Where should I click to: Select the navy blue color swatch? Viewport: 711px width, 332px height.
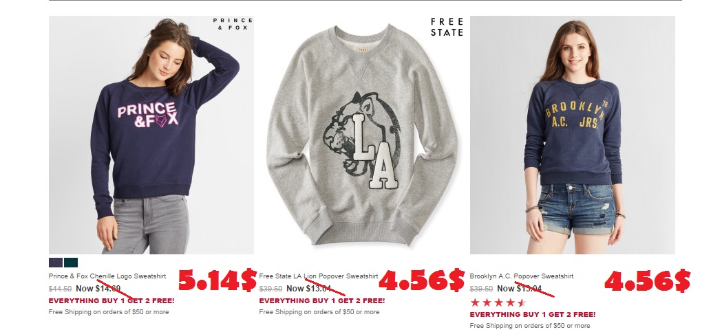point(55,263)
